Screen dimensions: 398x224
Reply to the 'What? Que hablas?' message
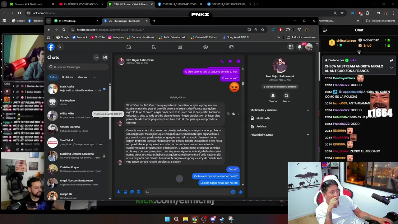tap(234, 114)
